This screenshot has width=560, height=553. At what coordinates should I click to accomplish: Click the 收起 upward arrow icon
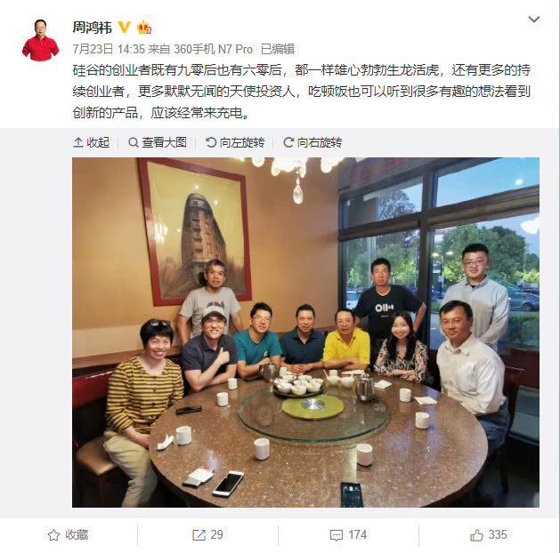(x=77, y=142)
